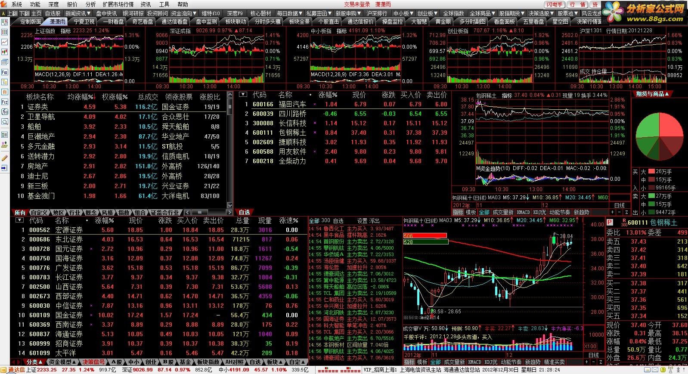
Task: Click the small A icon beside 上翻
Action: point(4,13)
